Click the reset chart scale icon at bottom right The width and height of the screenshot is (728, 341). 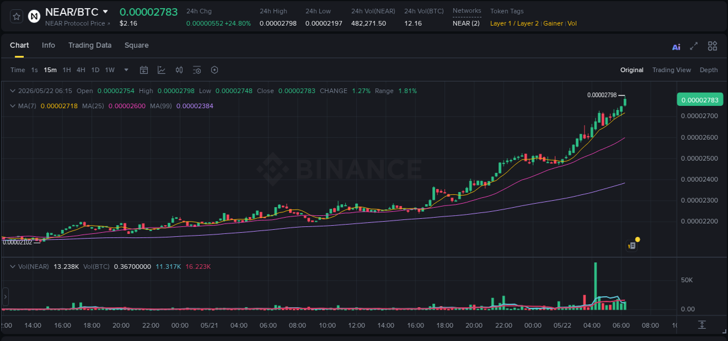point(702,325)
